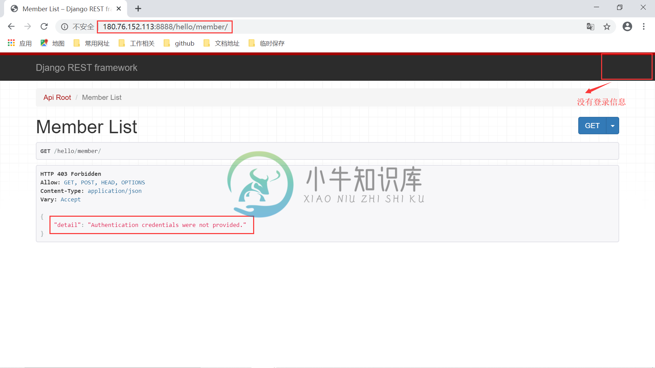Follow the Api Root breadcrumb link
This screenshot has width=655, height=368.
click(x=57, y=97)
